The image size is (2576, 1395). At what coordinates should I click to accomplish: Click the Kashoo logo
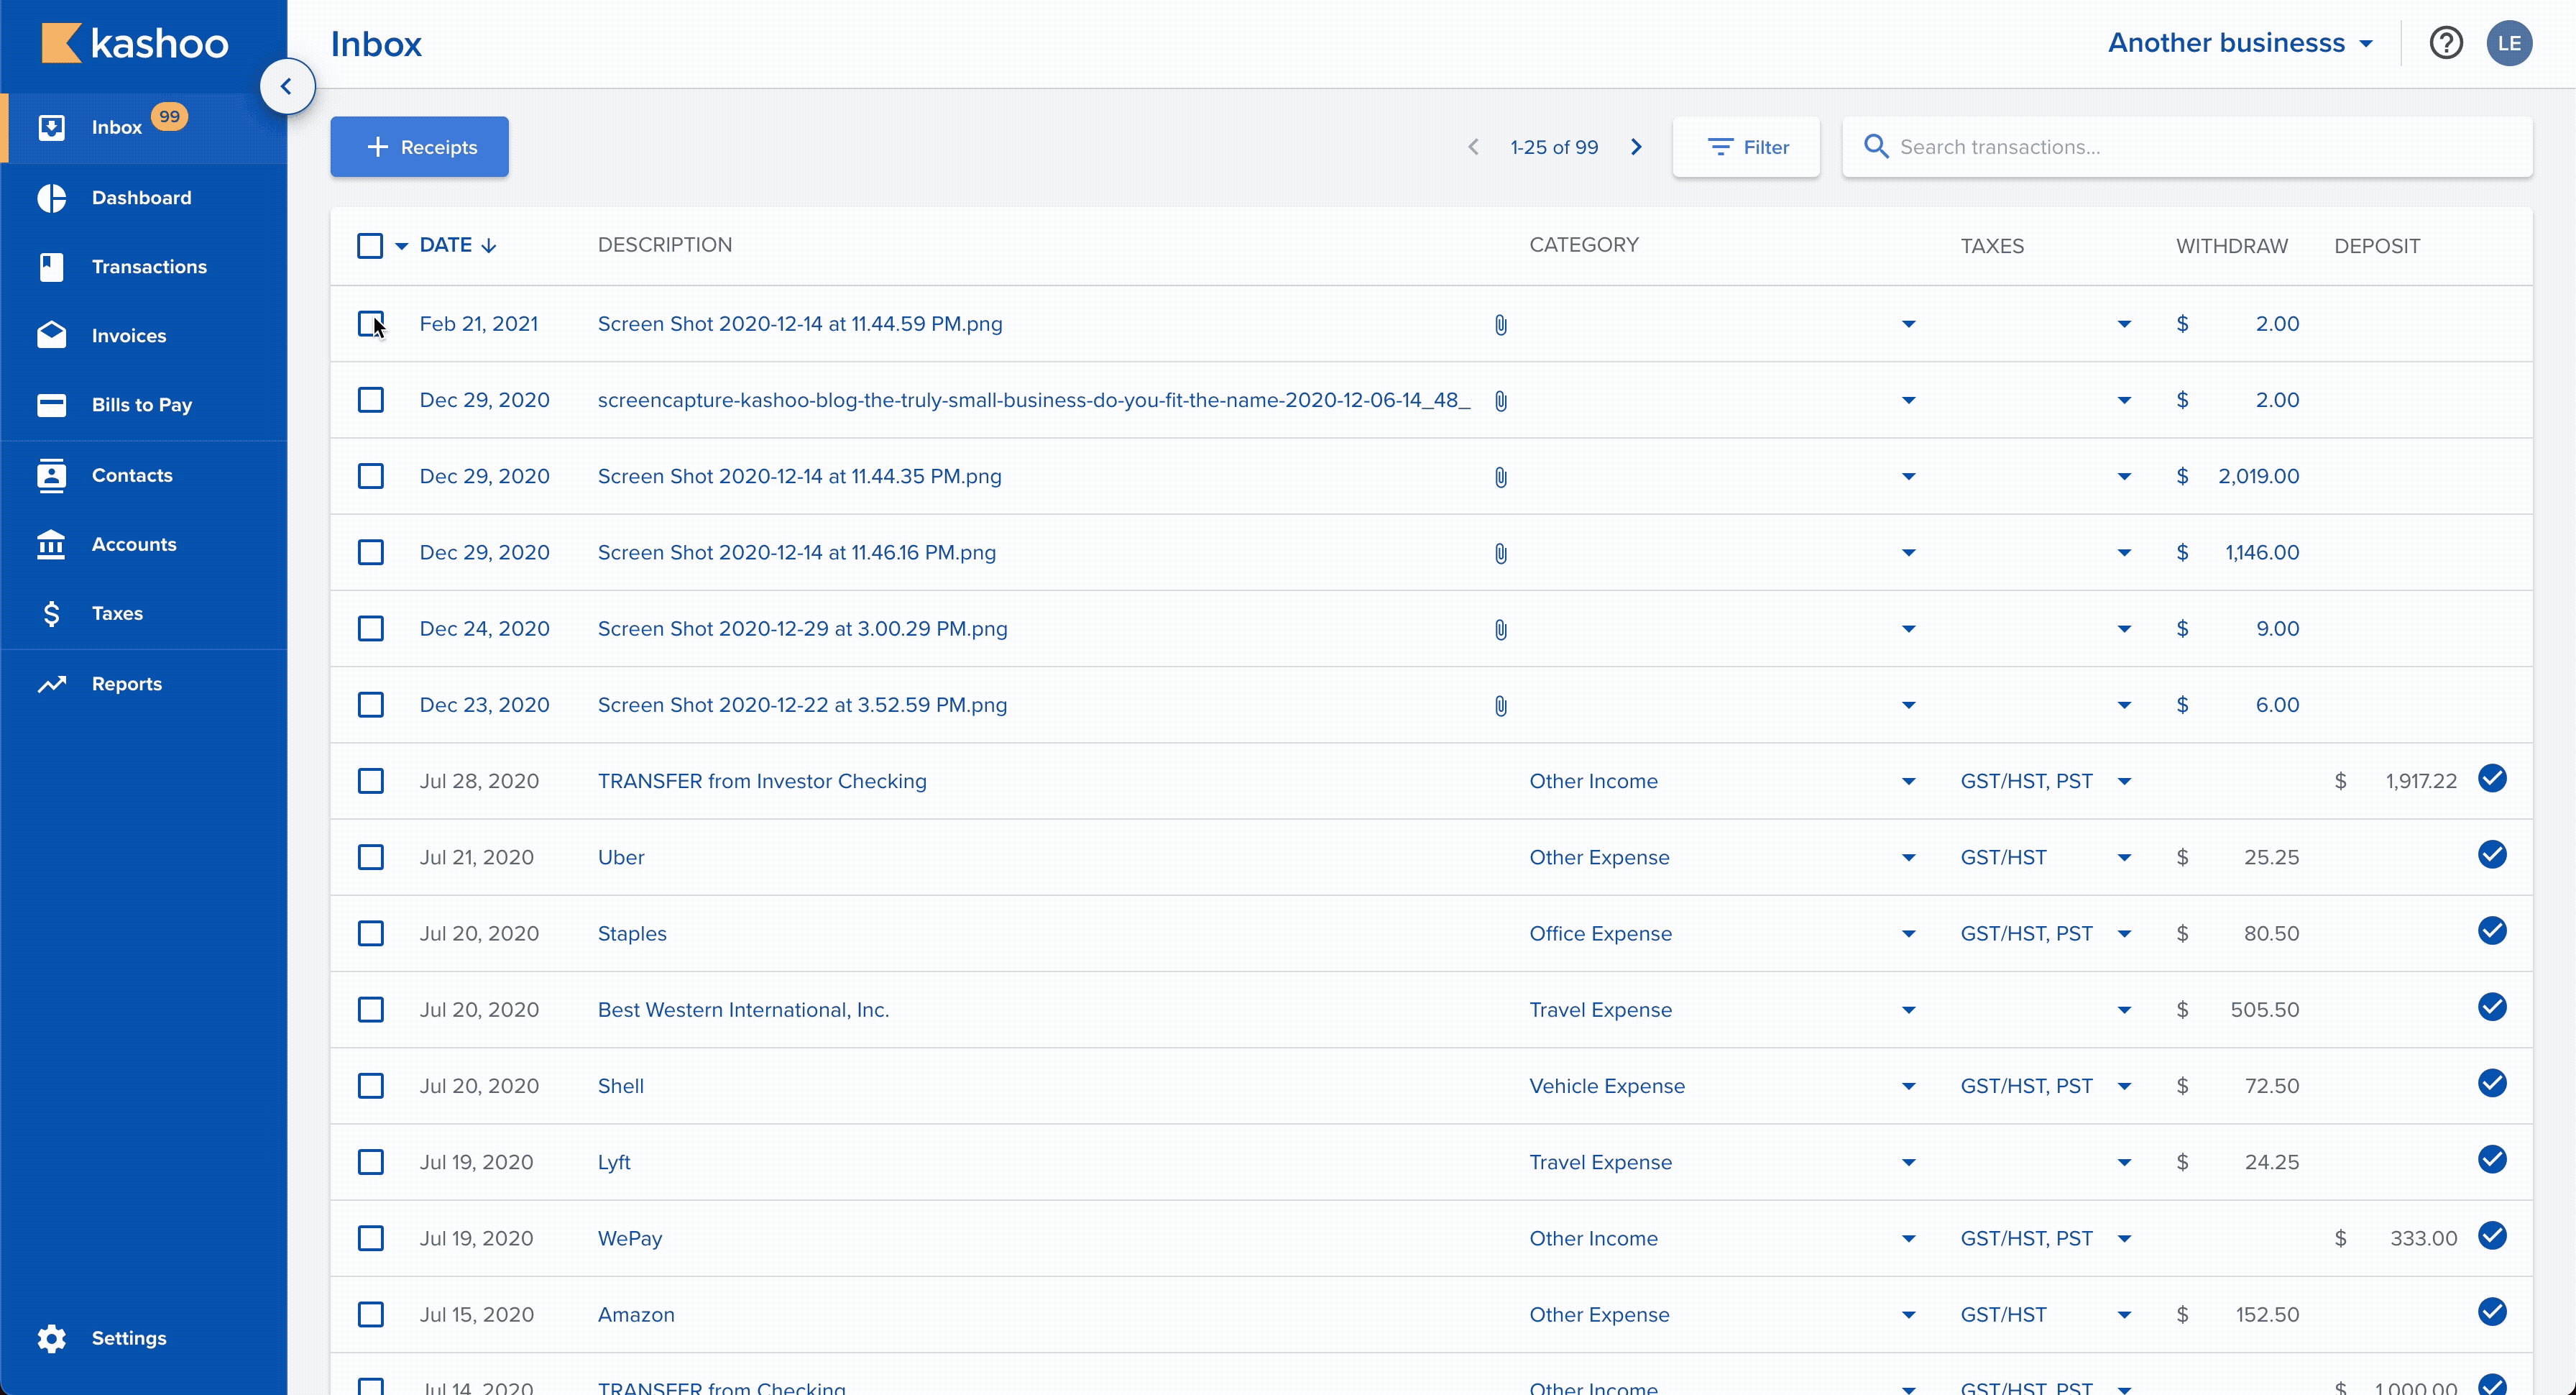135,43
